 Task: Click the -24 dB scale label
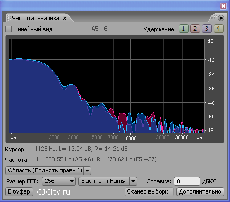(x=210, y=75)
